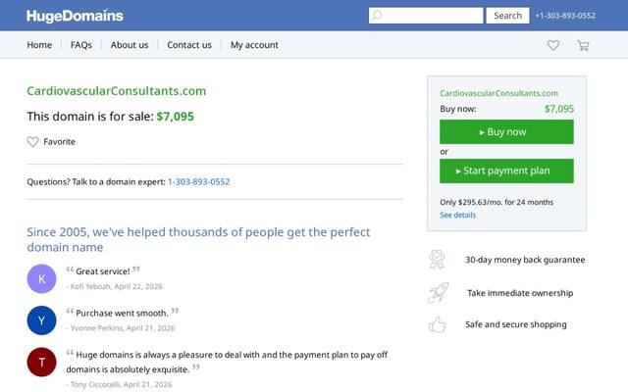The height and width of the screenshot is (392, 628).
Task: Focus the domain search input field
Action: [426, 16]
